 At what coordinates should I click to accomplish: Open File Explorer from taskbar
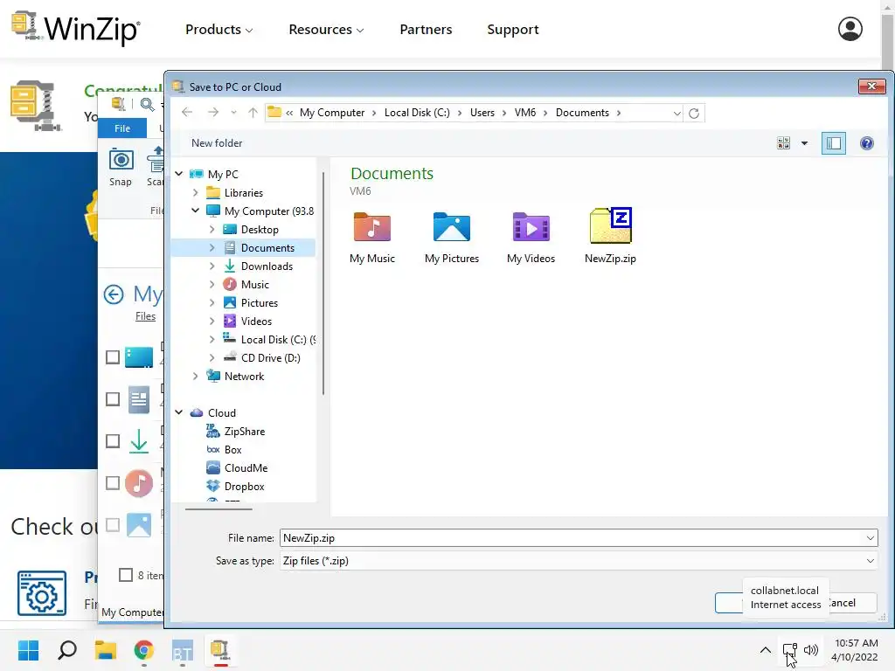[106, 650]
